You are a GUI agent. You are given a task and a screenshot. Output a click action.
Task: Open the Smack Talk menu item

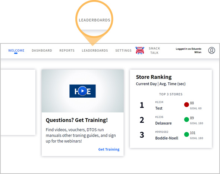[x=154, y=51]
